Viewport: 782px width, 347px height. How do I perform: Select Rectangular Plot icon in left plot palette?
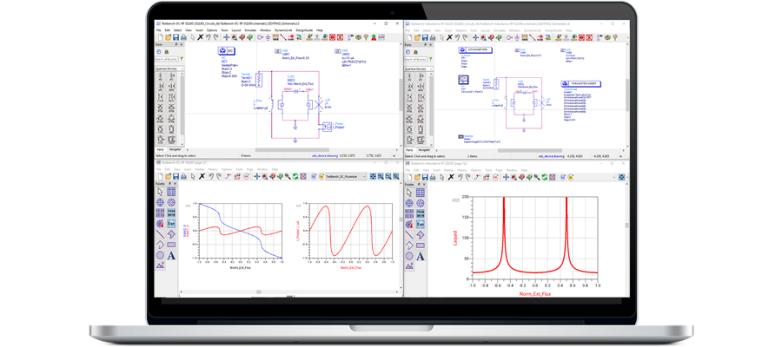(x=172, y=193)
